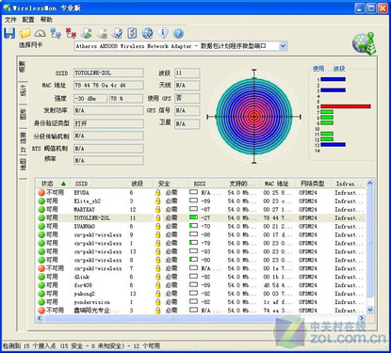Click the list's vertical scrollbar up arrow
391x353 pixels.
point(370,184)
